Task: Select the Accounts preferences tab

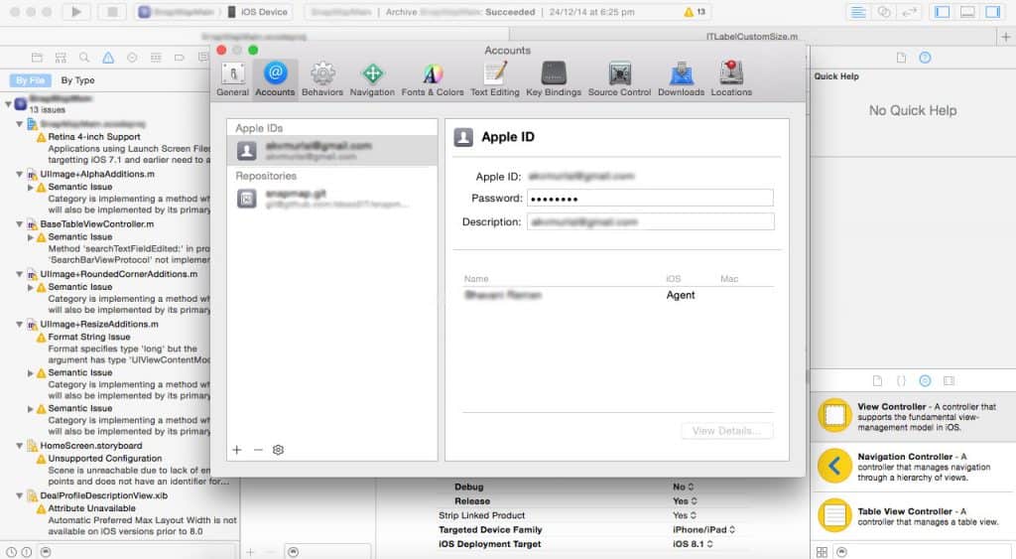Action: coord(275,79)
